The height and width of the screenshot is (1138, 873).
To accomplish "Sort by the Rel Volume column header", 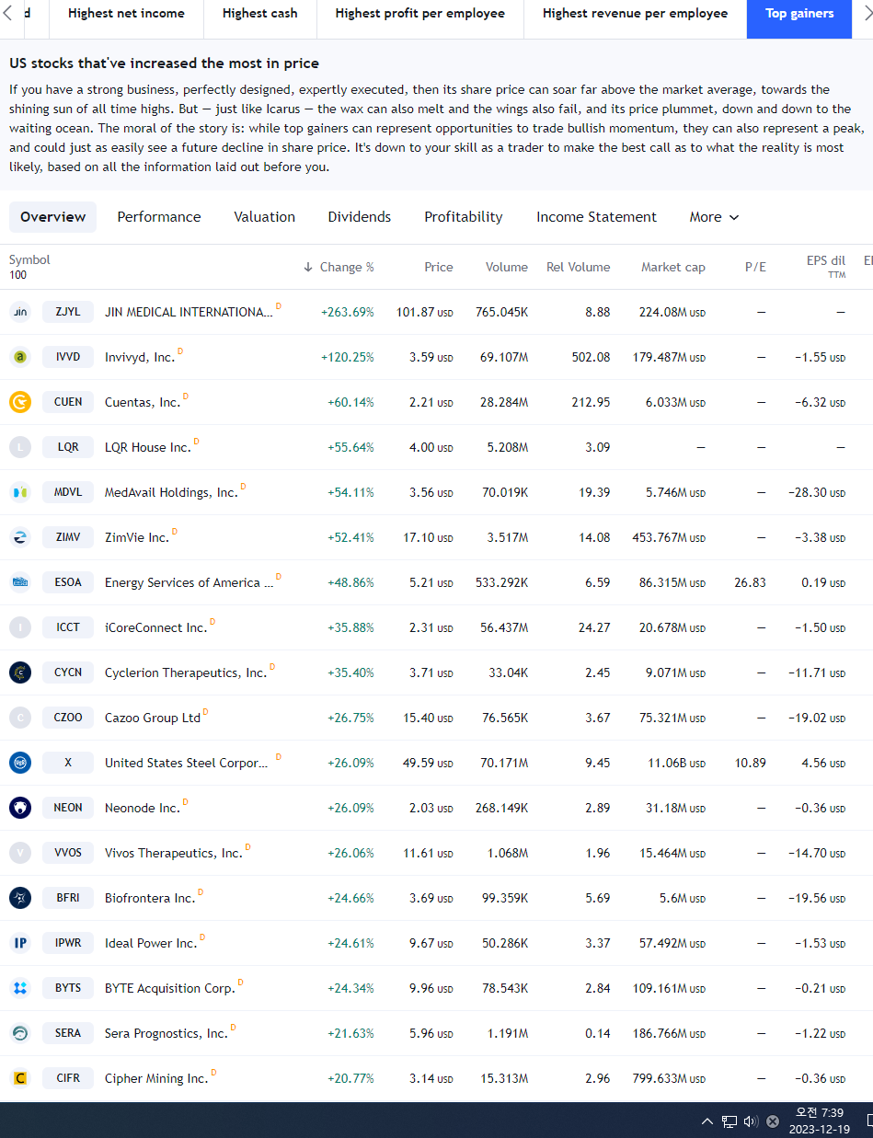I will (x=579, y=267).
